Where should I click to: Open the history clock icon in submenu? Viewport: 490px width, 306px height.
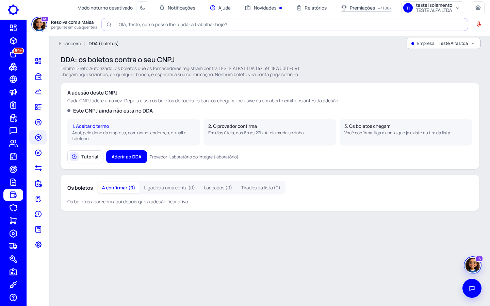(38, 214)
